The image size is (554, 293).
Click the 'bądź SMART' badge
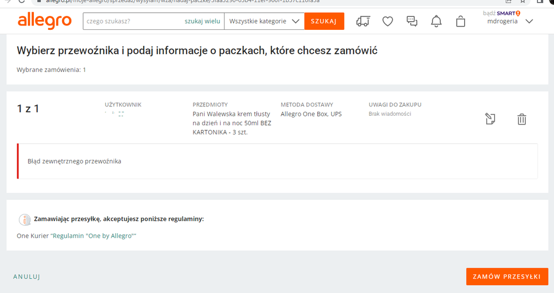501,13
